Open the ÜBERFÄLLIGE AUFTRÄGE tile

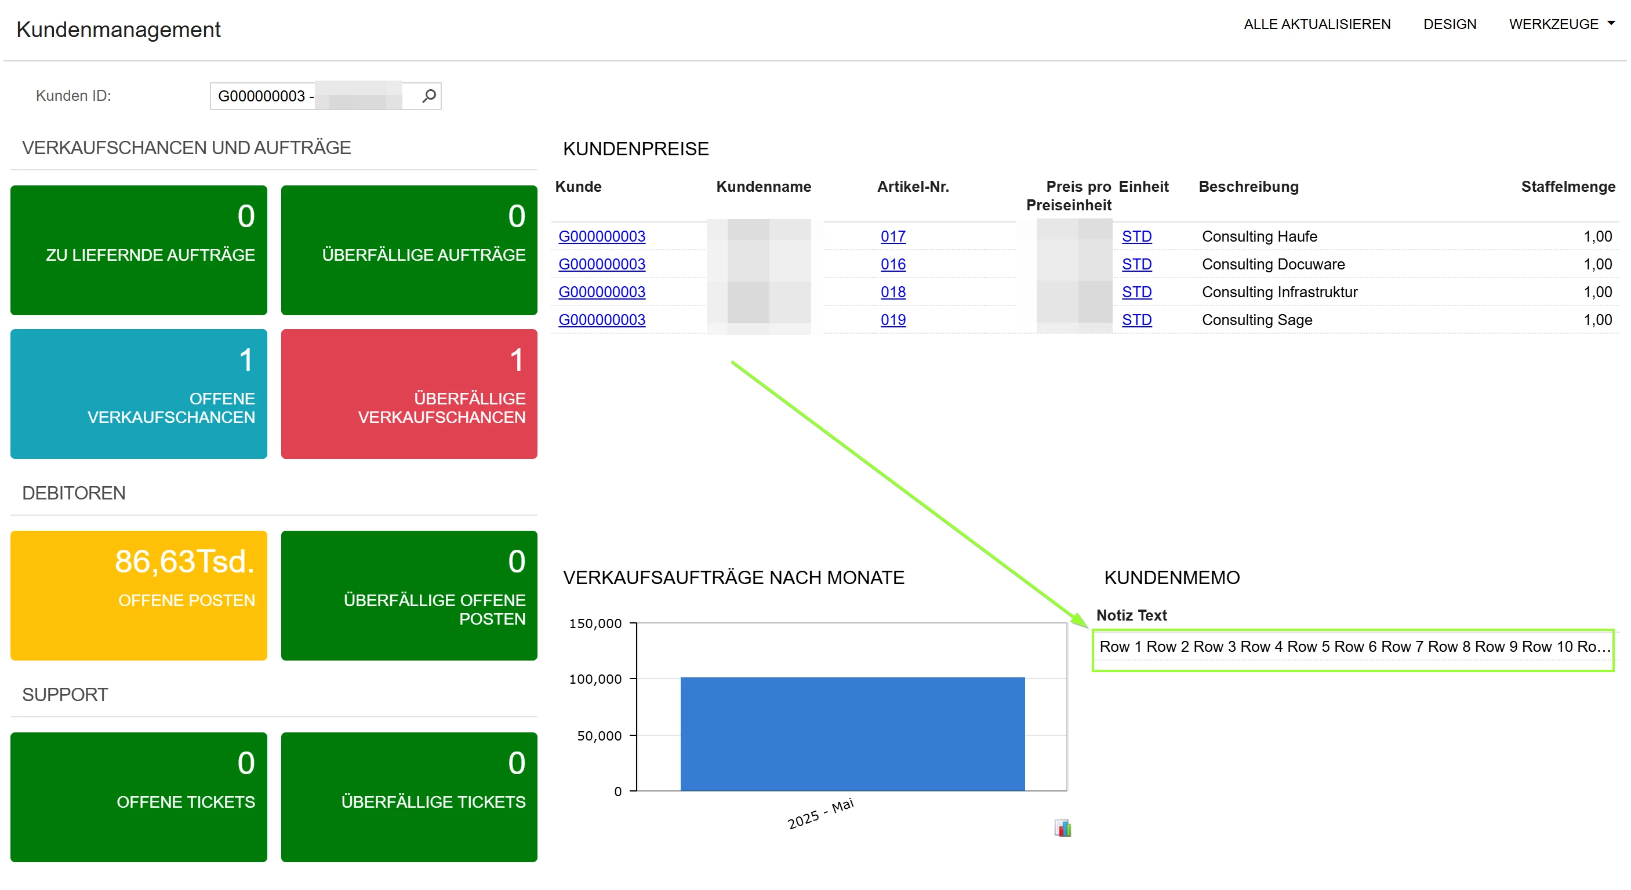click(409, 250)
